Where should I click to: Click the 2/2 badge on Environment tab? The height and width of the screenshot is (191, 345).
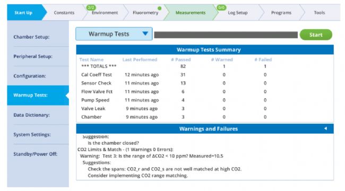tap(91, 8)
